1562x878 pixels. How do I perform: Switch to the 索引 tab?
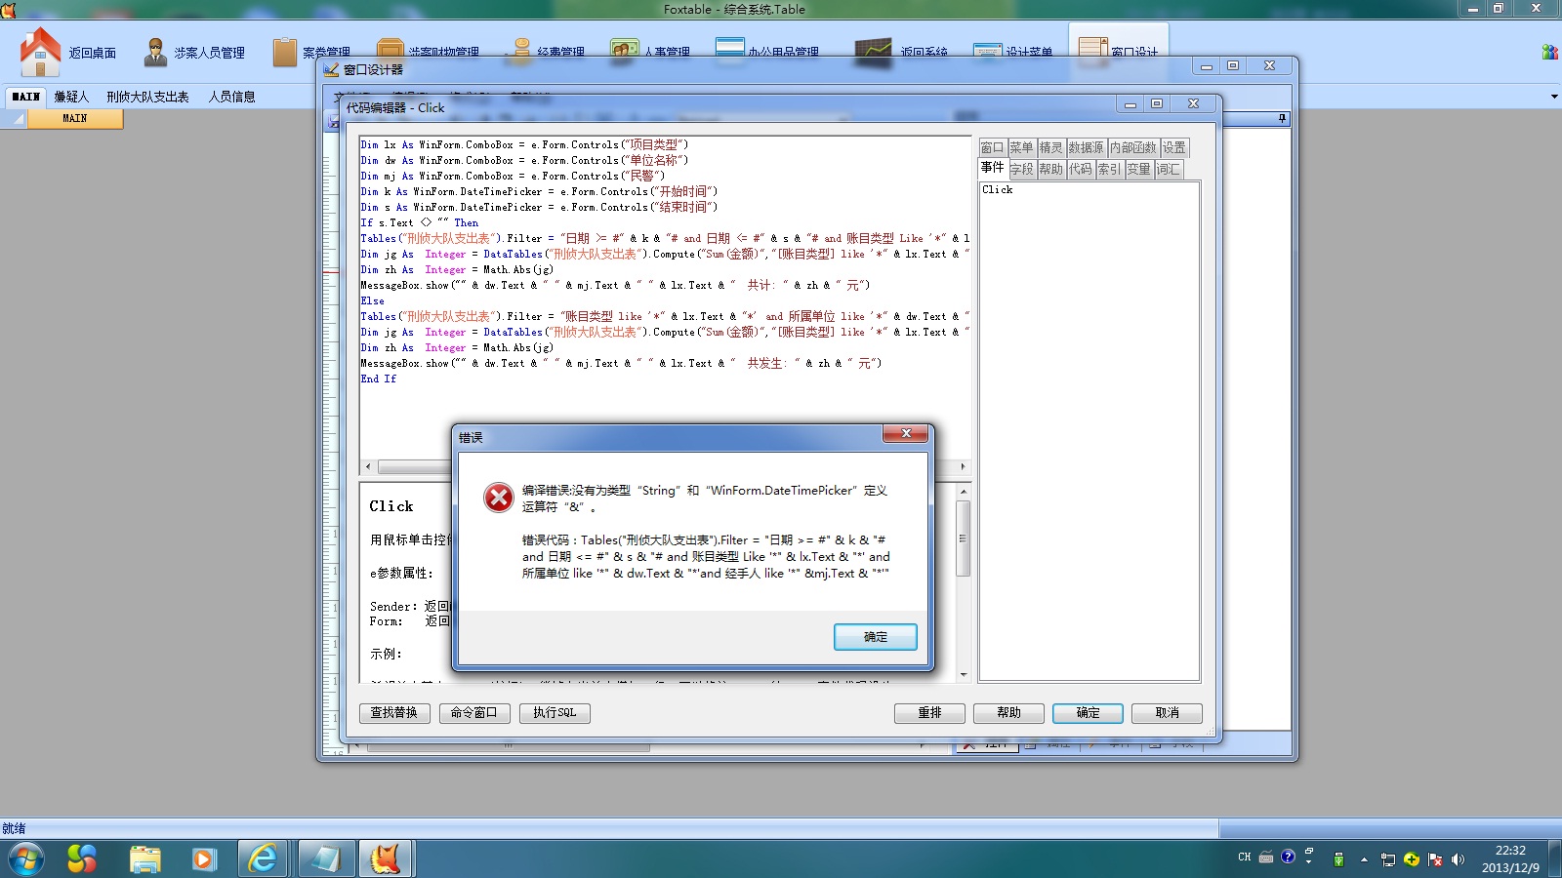[1110, 169]
